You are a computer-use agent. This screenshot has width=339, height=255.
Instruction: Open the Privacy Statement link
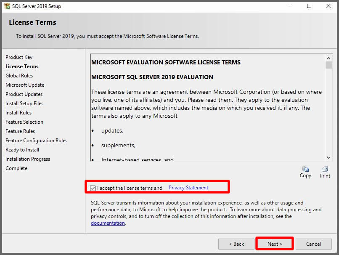[x=188, y=188]
